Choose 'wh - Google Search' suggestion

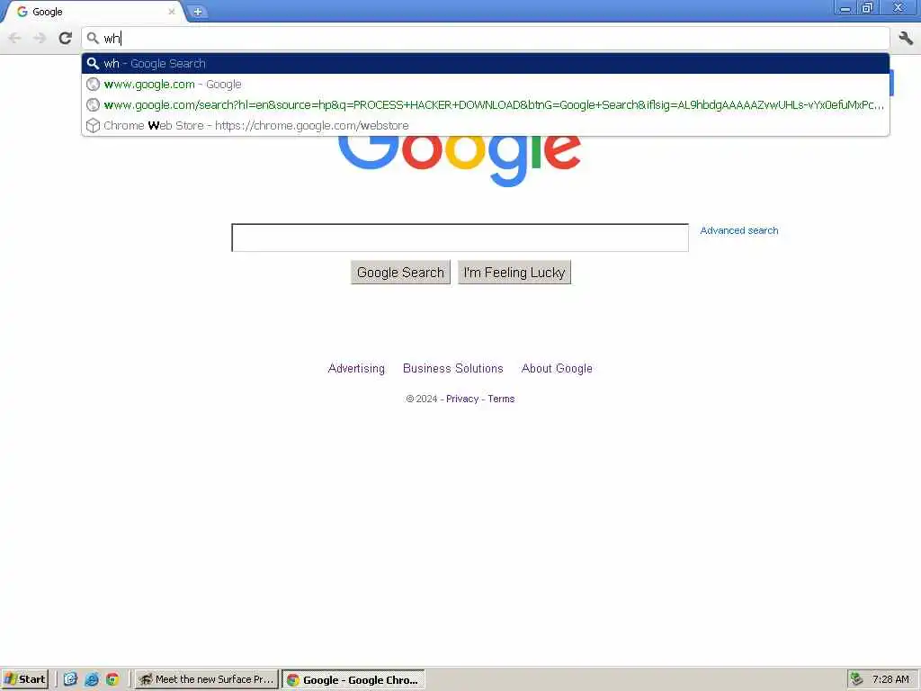(485, 64)
